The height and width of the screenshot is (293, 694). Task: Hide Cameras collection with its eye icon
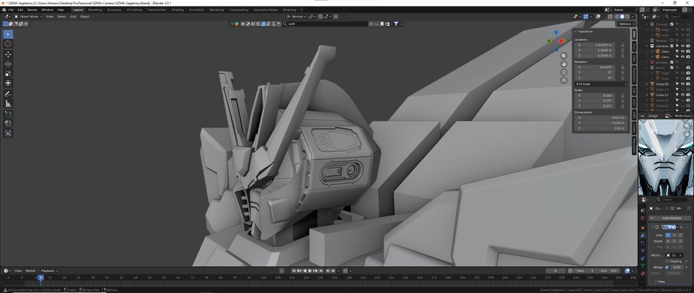pos(682,46)
